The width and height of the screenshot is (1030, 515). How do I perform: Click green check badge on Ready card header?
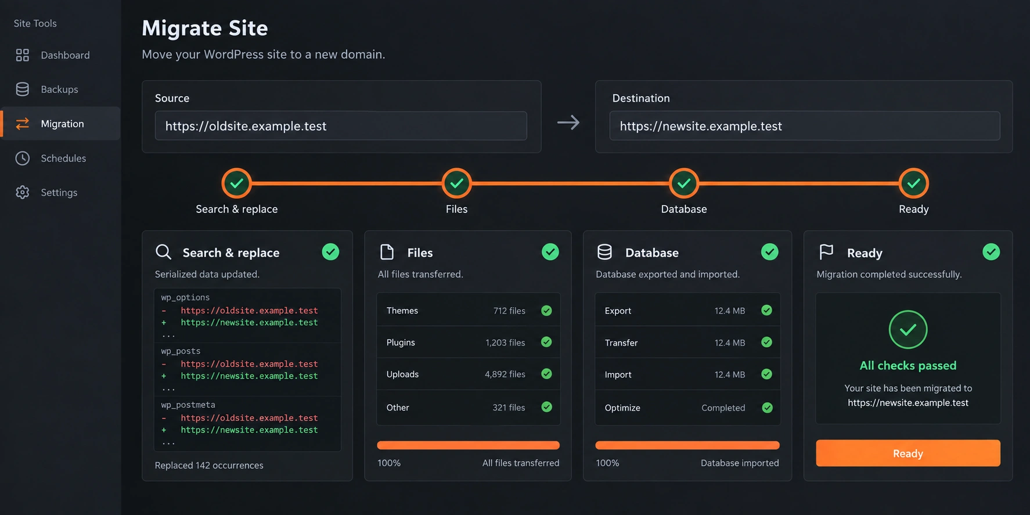point(991,252)
